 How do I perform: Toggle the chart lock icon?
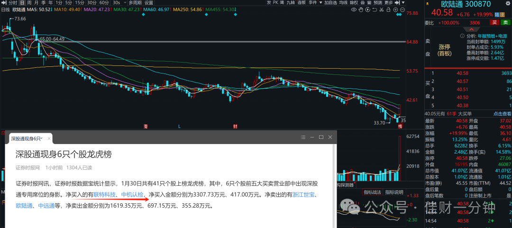(388, 10)
